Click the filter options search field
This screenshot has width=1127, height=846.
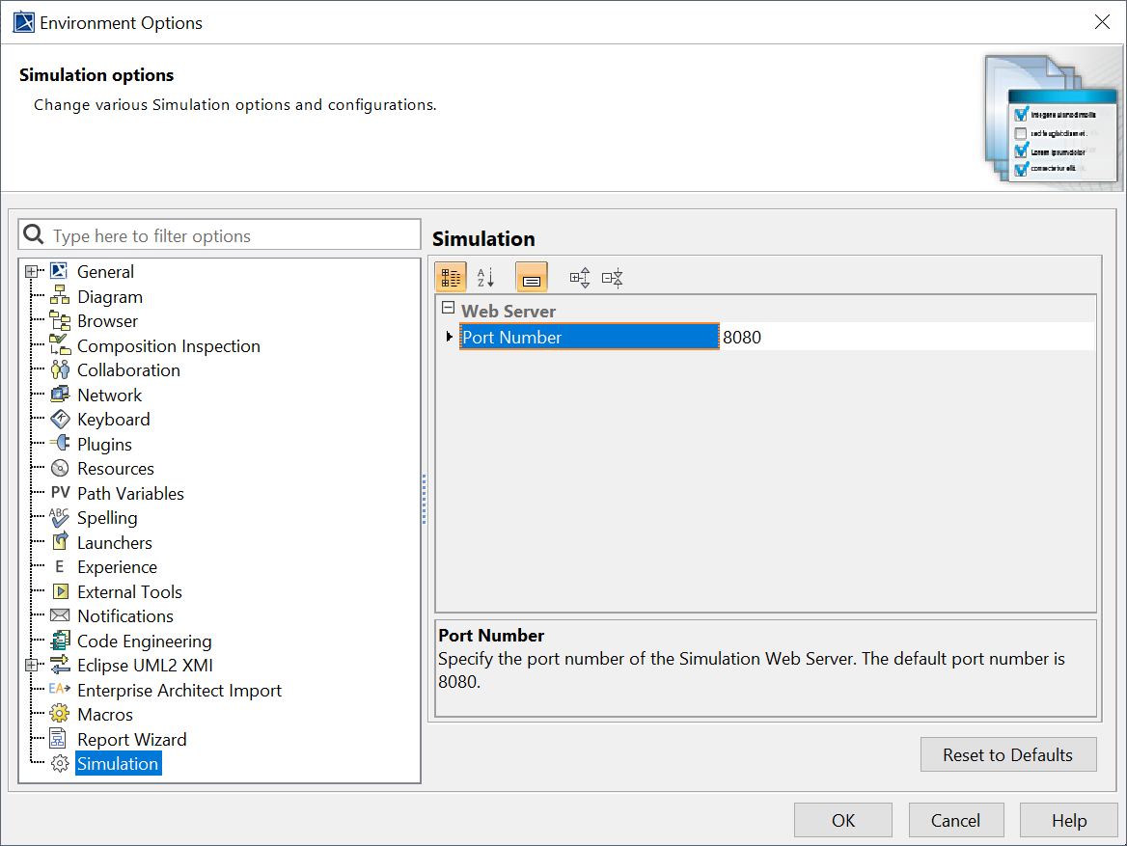(x=219, y=235)
